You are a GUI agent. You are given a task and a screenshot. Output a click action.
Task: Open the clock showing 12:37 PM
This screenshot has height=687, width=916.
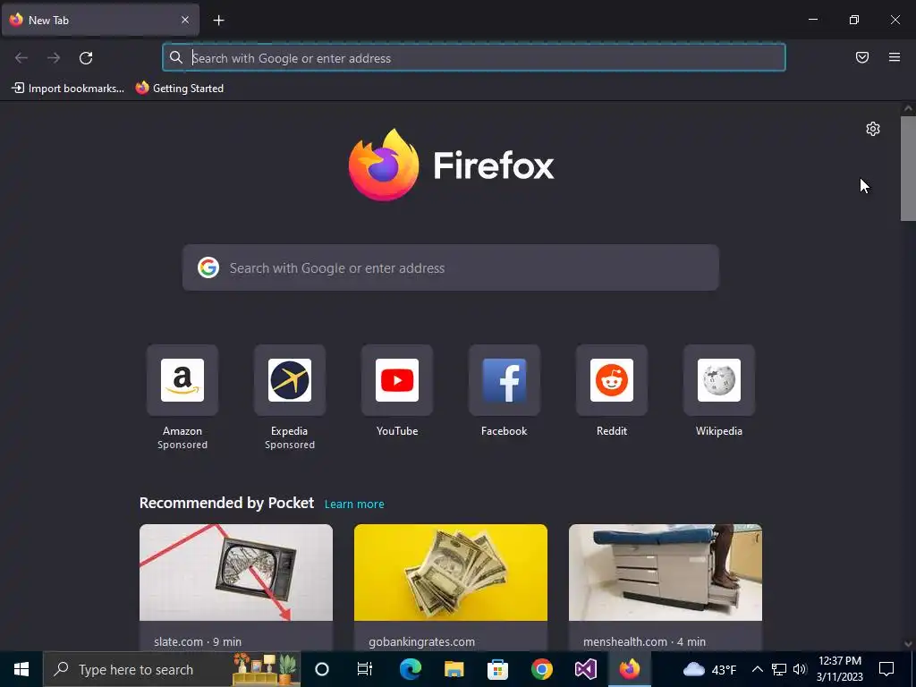839,669
